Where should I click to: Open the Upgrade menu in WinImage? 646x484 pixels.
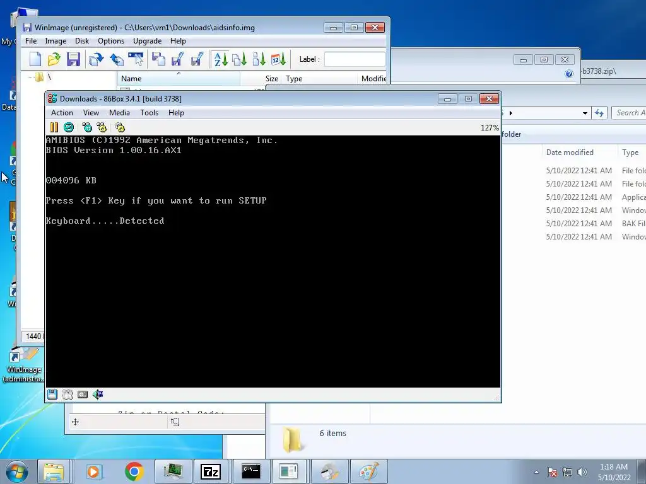147,41
